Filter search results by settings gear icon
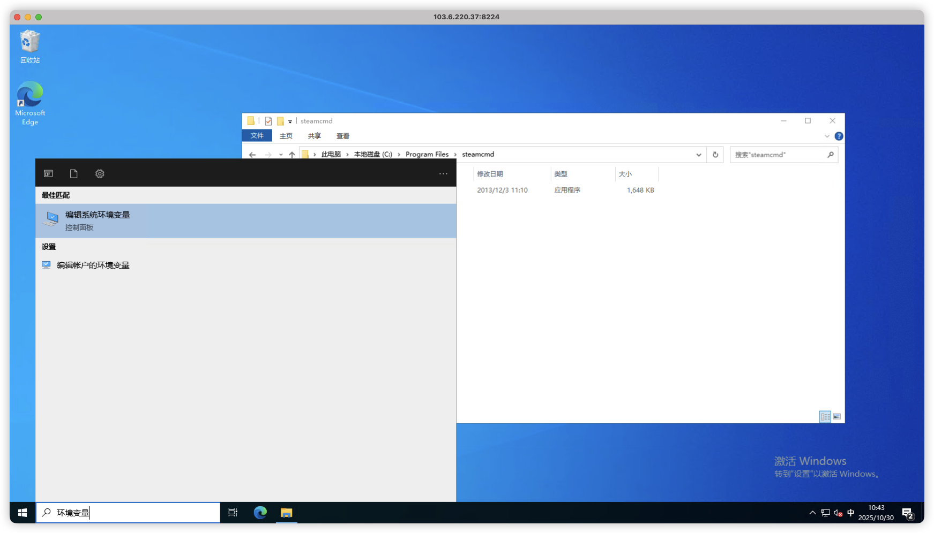This screenshot has height=533, width=934. (x=100, y=173)
